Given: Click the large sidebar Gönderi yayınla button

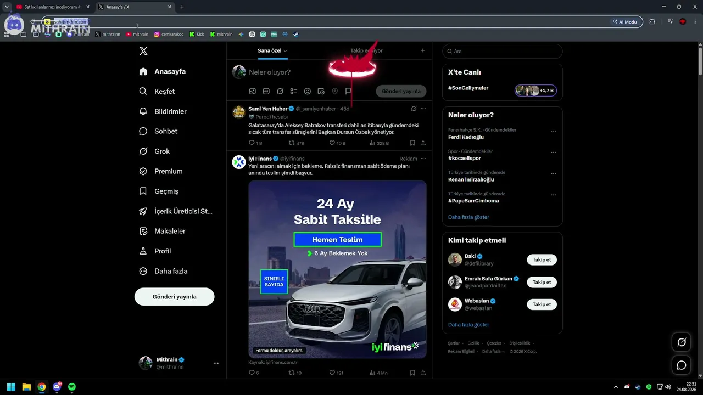Looking at the screenshot, I should click(175, 297).
